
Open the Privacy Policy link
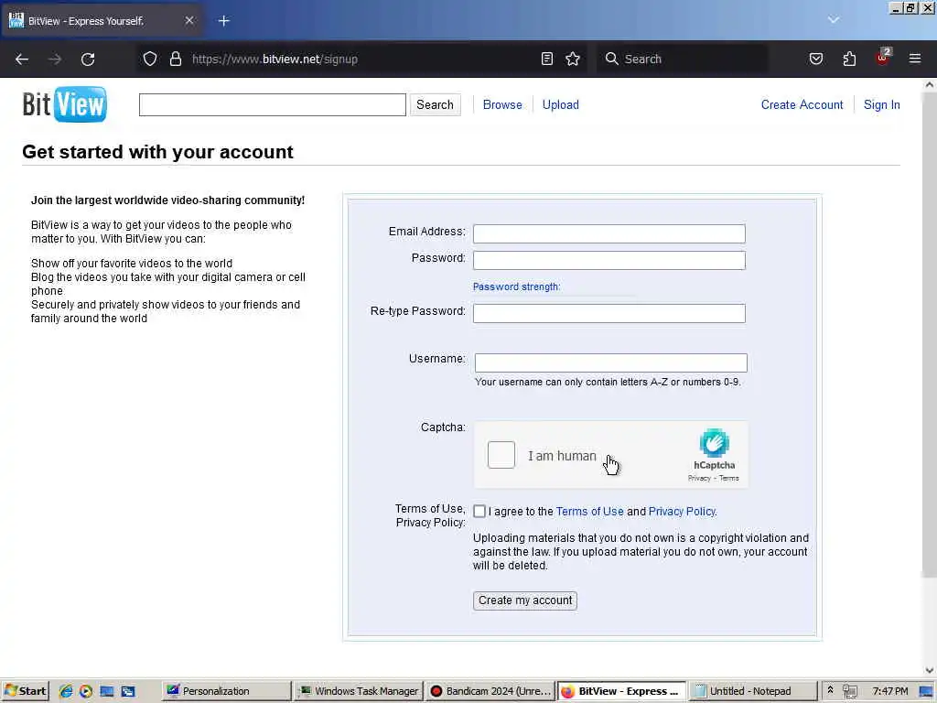[x=682, y=511]
